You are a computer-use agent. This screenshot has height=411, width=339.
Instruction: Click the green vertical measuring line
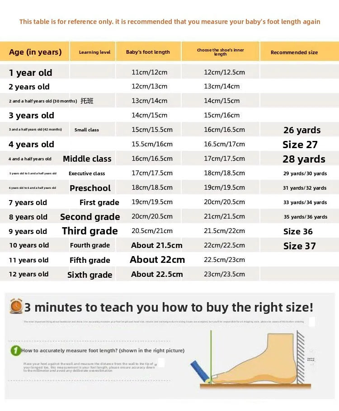[211, 357]
